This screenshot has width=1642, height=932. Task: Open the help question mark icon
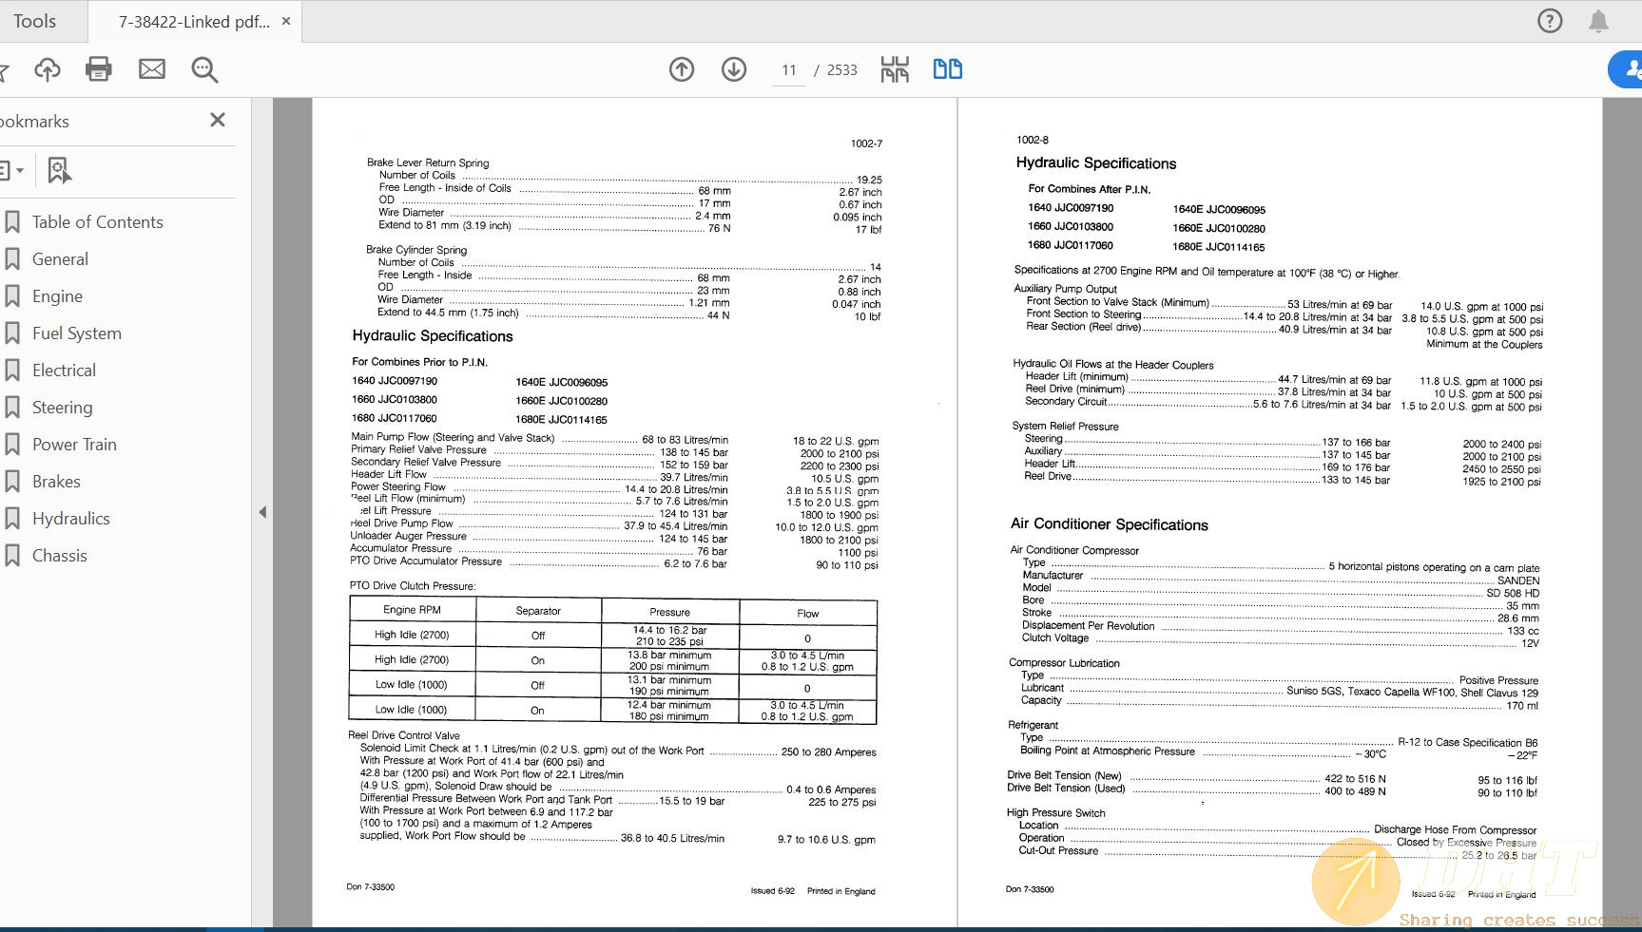click(1550, 21)
